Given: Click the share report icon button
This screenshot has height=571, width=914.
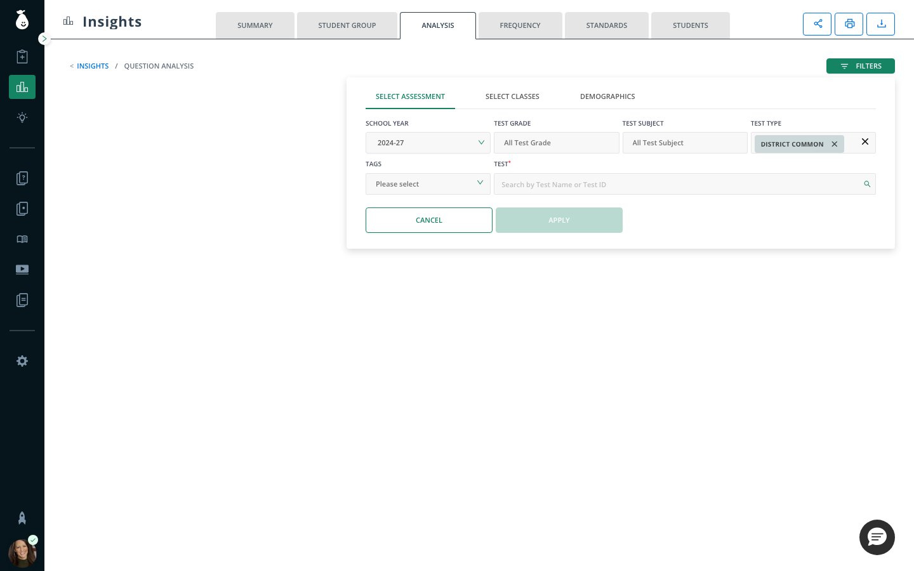Looking at the screenshot, I should pos(818,24).
